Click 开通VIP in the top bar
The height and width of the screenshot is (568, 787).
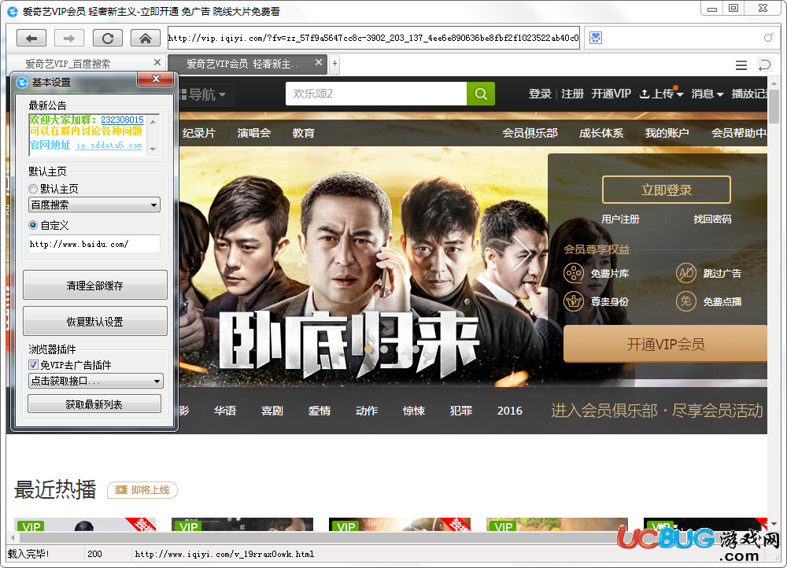(x=611, y=94)
